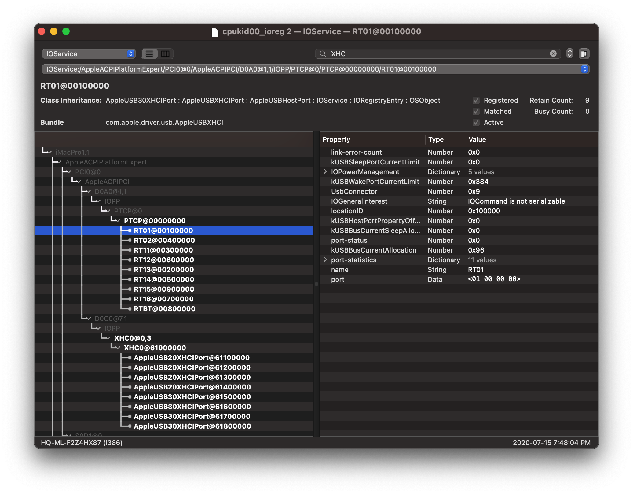The width and height of the screenshot is (633, 494).
Task: Toggle the Registered checkbox
Action: tap(476, 100)
